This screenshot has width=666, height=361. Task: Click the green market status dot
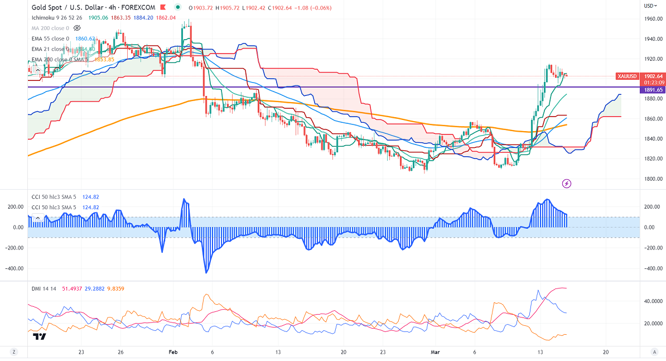tap(177, 7)
